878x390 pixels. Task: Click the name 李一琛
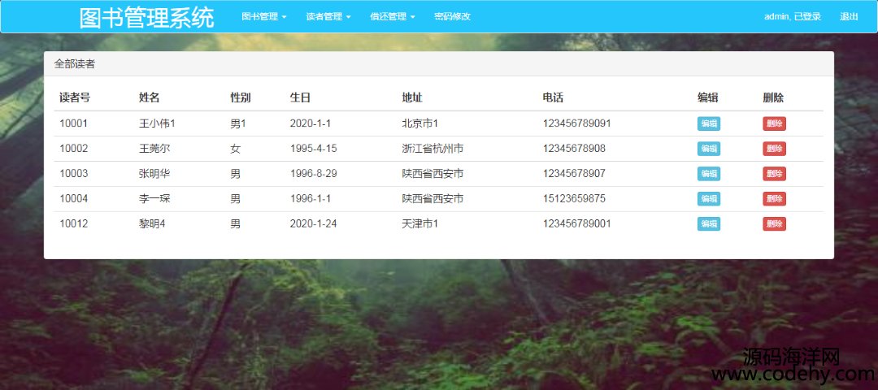pyautogui.click(x=154, y=198)
